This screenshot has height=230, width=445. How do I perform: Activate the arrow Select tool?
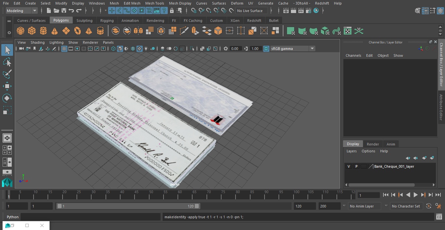[x=7, y=50]
